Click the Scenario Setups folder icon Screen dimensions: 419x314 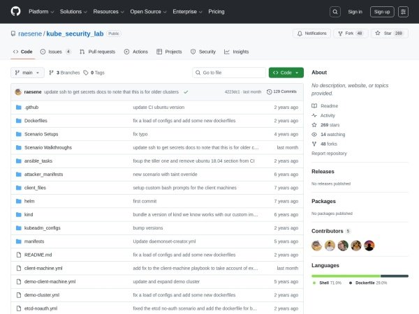18,134
